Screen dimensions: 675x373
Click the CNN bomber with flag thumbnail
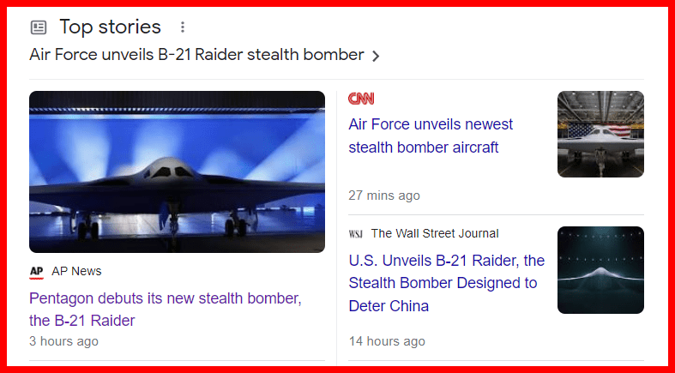600,134
